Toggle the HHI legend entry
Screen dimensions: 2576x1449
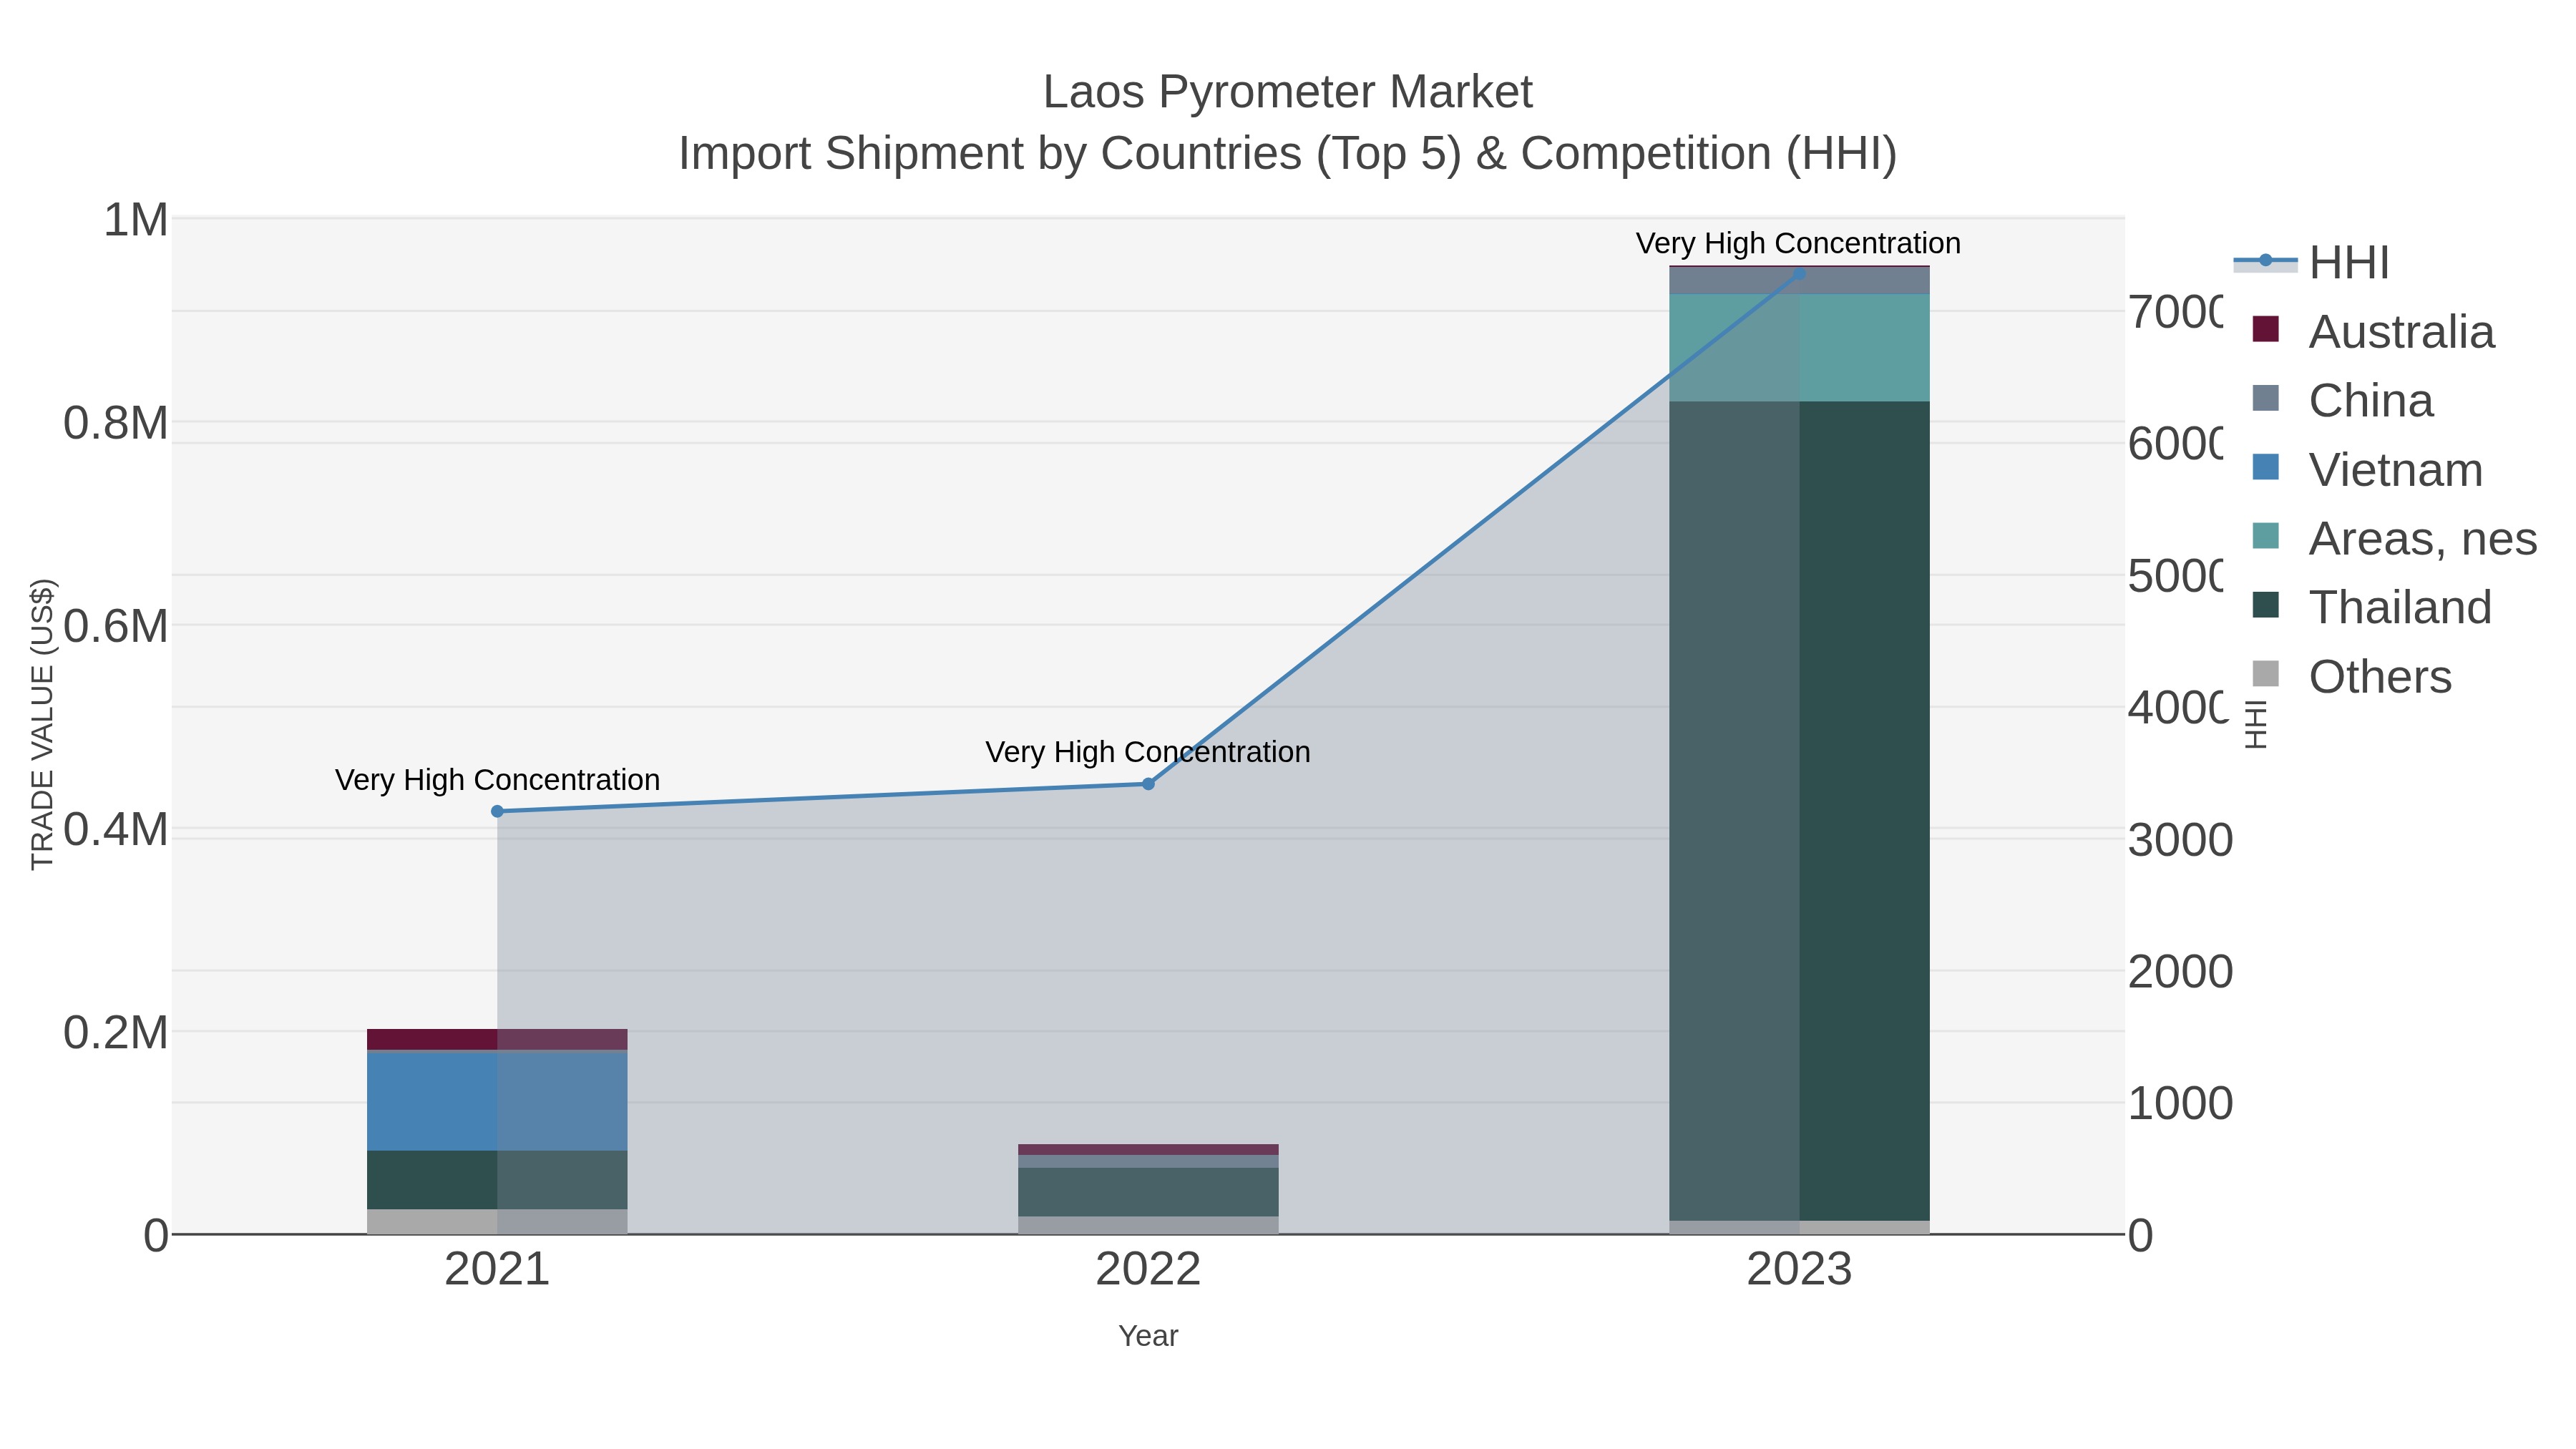tap(2311, 263)
